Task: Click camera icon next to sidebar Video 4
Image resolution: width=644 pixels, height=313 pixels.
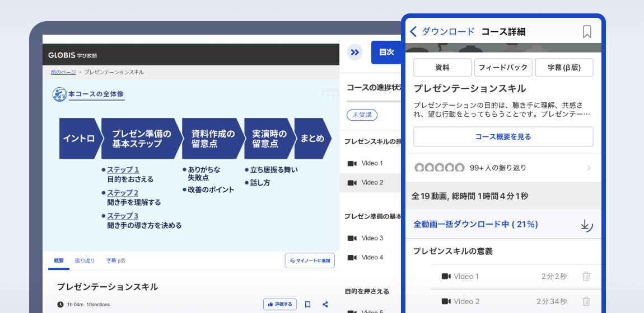Action: [x=352, y=257]
